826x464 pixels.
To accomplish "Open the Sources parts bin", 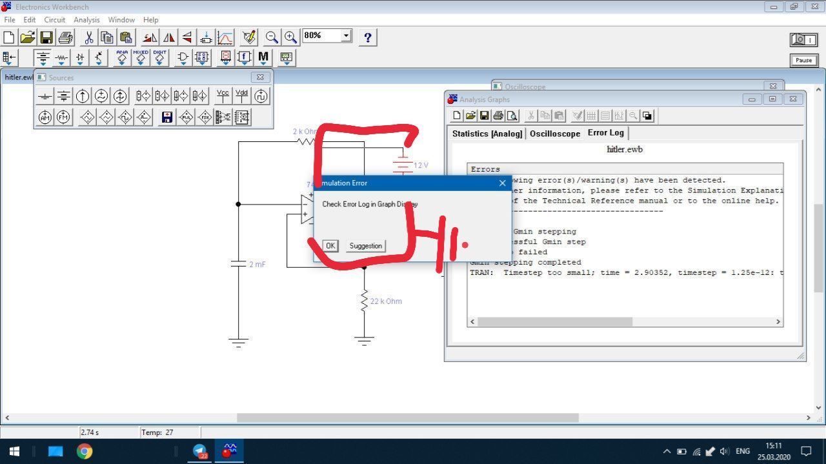I will [x=43, y=58].
